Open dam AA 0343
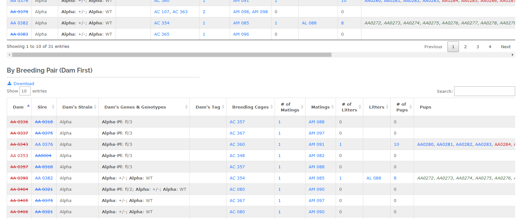 click(x=19, y=144)
